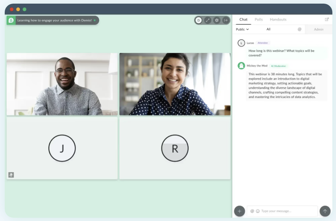336x221 pixels.
Task: Expand the Public chat dropdown
Action: click(242, 29)
